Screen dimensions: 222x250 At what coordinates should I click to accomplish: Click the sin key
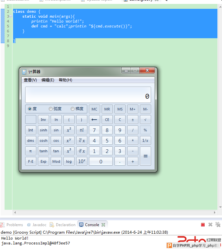point(56,130)
